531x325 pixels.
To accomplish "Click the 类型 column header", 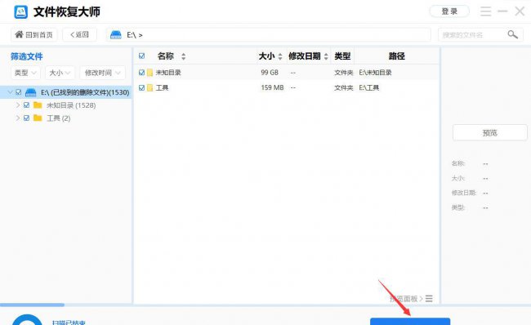I will 342,56.
